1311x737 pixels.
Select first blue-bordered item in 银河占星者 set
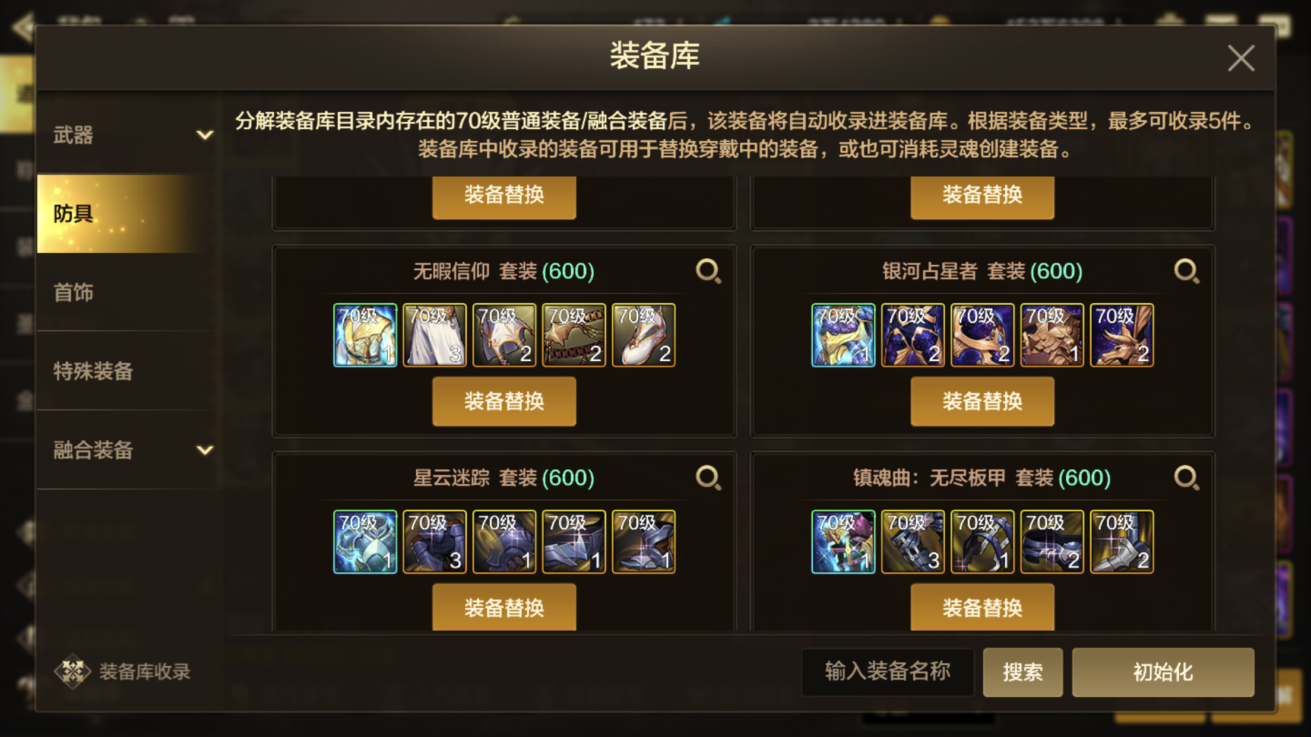(843, 335)
